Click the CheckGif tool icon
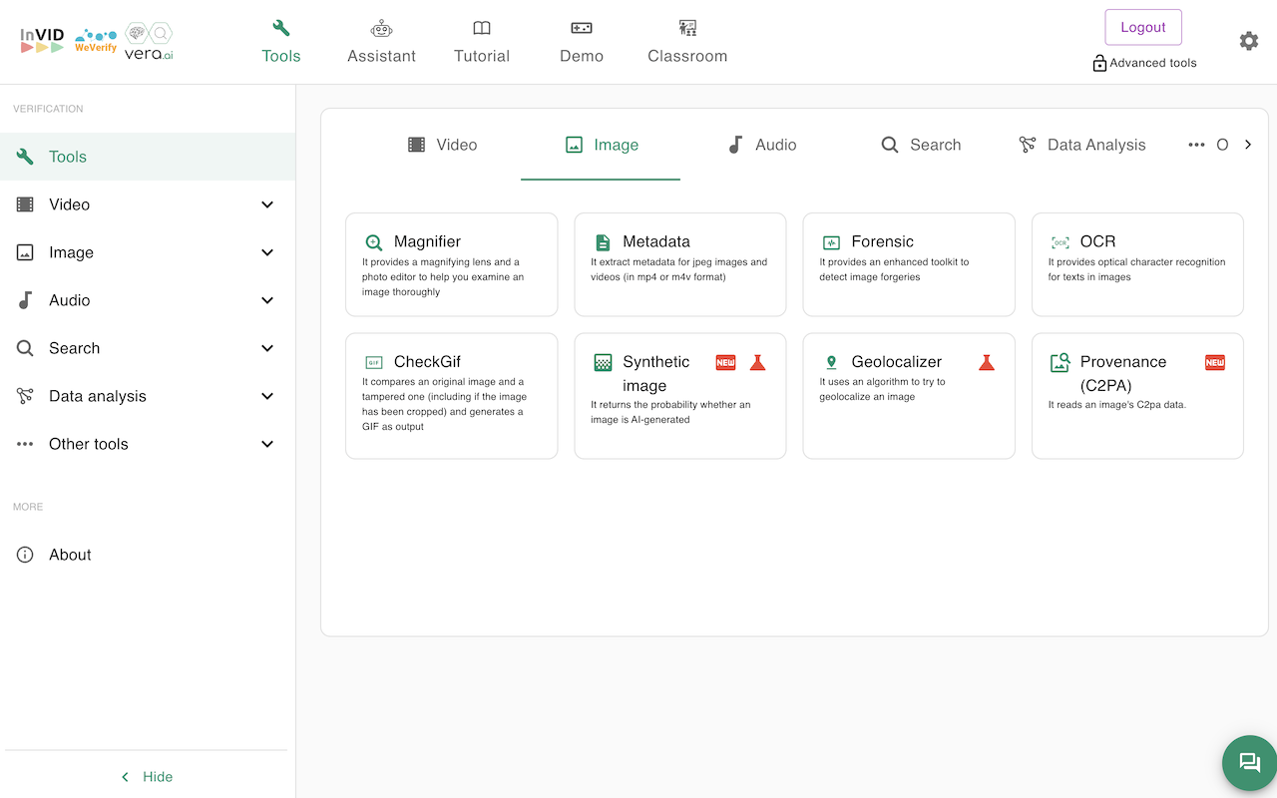 pyautogui.click(x=374, y=363)
